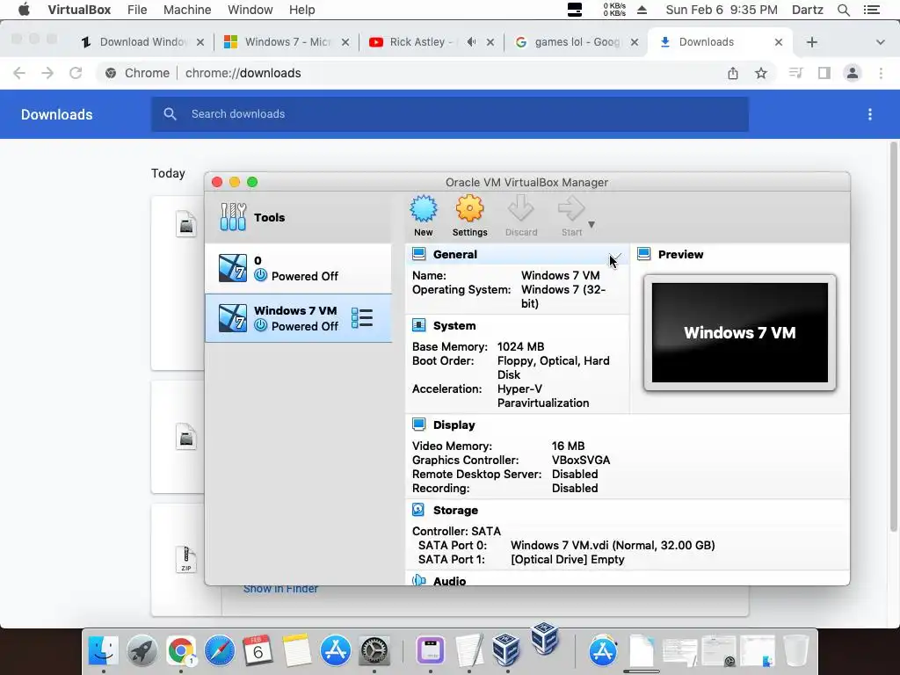
Task: Open the Windows 7 VM list menu icon
Action: (x=362, y=318)
